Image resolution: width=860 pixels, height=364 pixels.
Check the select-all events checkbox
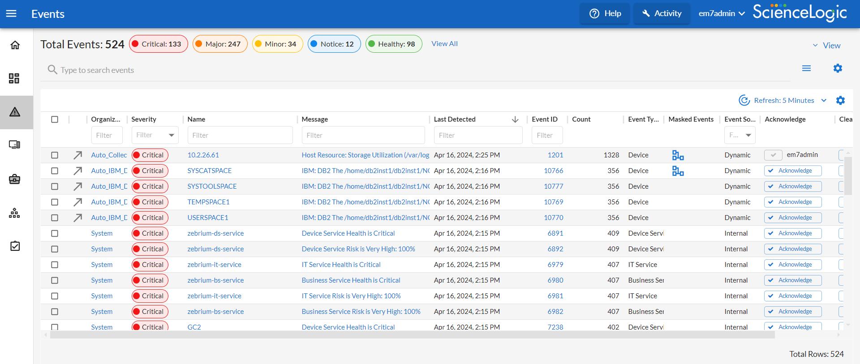coord(55,119)
